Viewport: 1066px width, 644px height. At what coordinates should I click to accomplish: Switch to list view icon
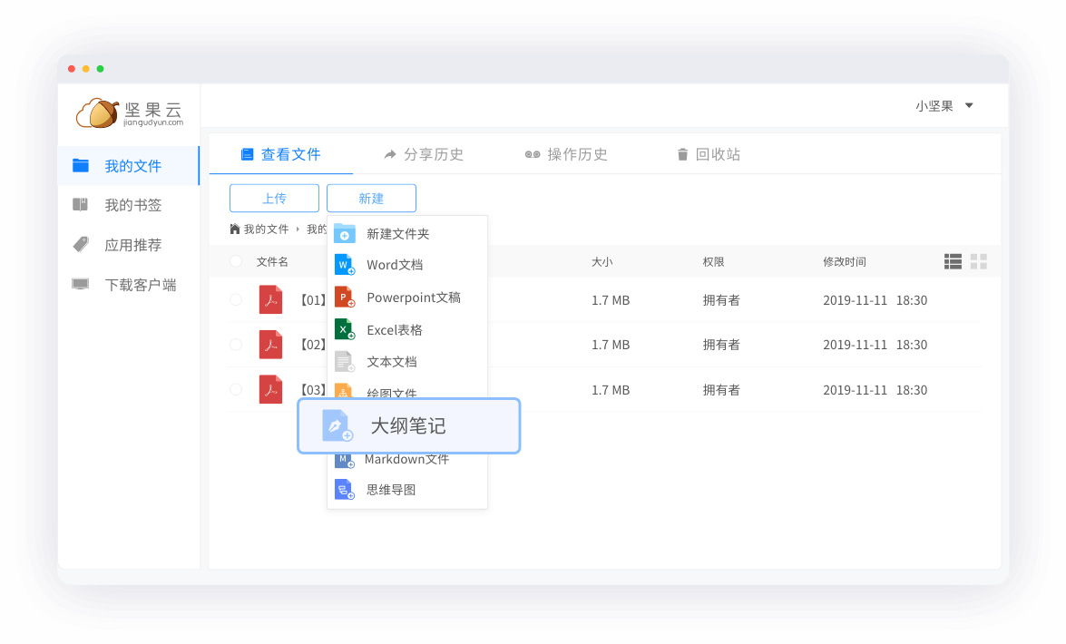click(953, 262)
